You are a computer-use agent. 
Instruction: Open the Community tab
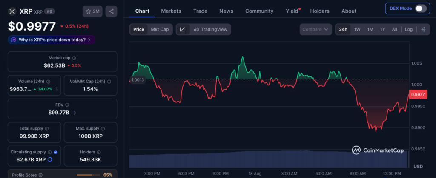259,11
